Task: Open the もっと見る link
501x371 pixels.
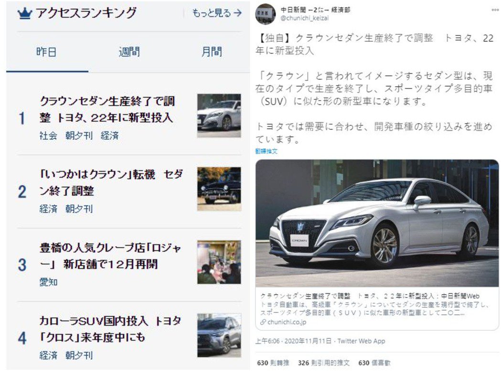Action: [217, 13]
